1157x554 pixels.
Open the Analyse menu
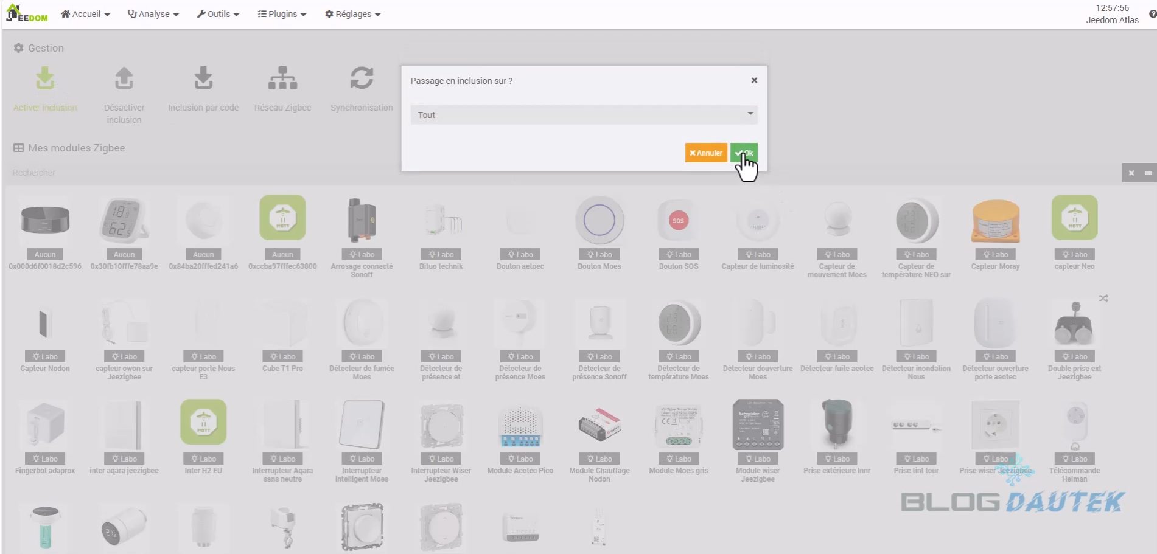153,14
